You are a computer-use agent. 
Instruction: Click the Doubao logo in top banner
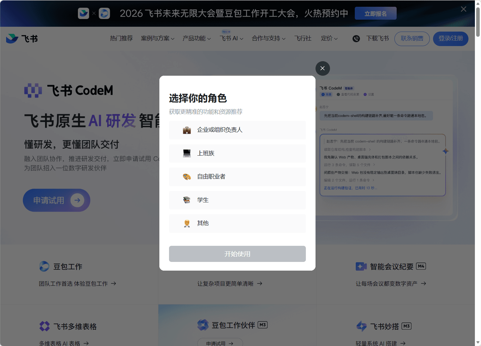104,13
